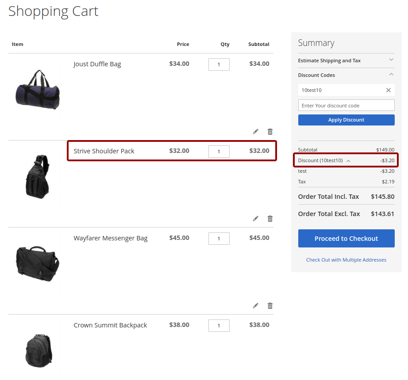The image size is (408, 380).
Task: Collapse the Discount (10test10) details
Action: tap(348, 161)
